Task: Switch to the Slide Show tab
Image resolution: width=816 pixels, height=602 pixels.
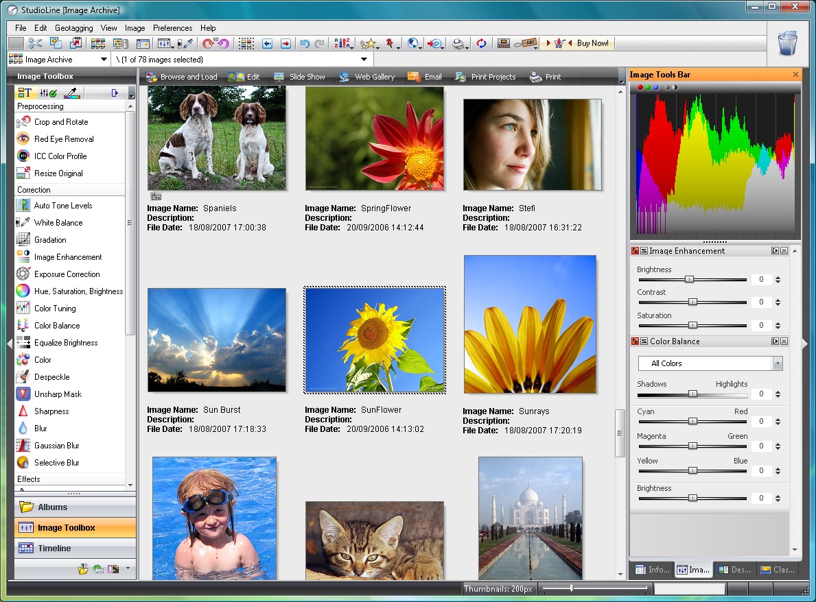Action: point(299,77)
